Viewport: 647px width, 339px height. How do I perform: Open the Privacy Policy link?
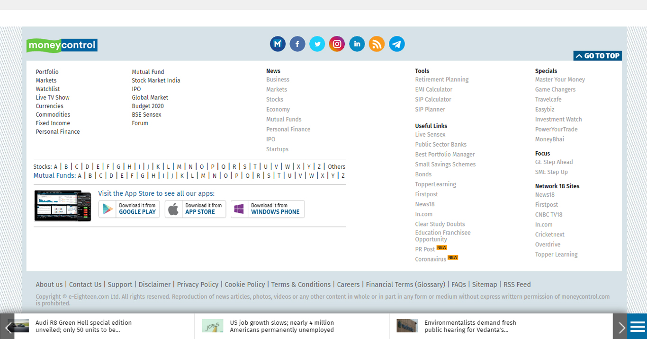point(198,285)
